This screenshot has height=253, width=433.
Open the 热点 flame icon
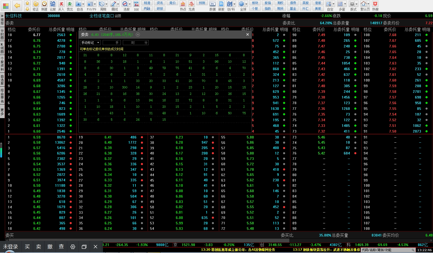click(x=183, y=4)
